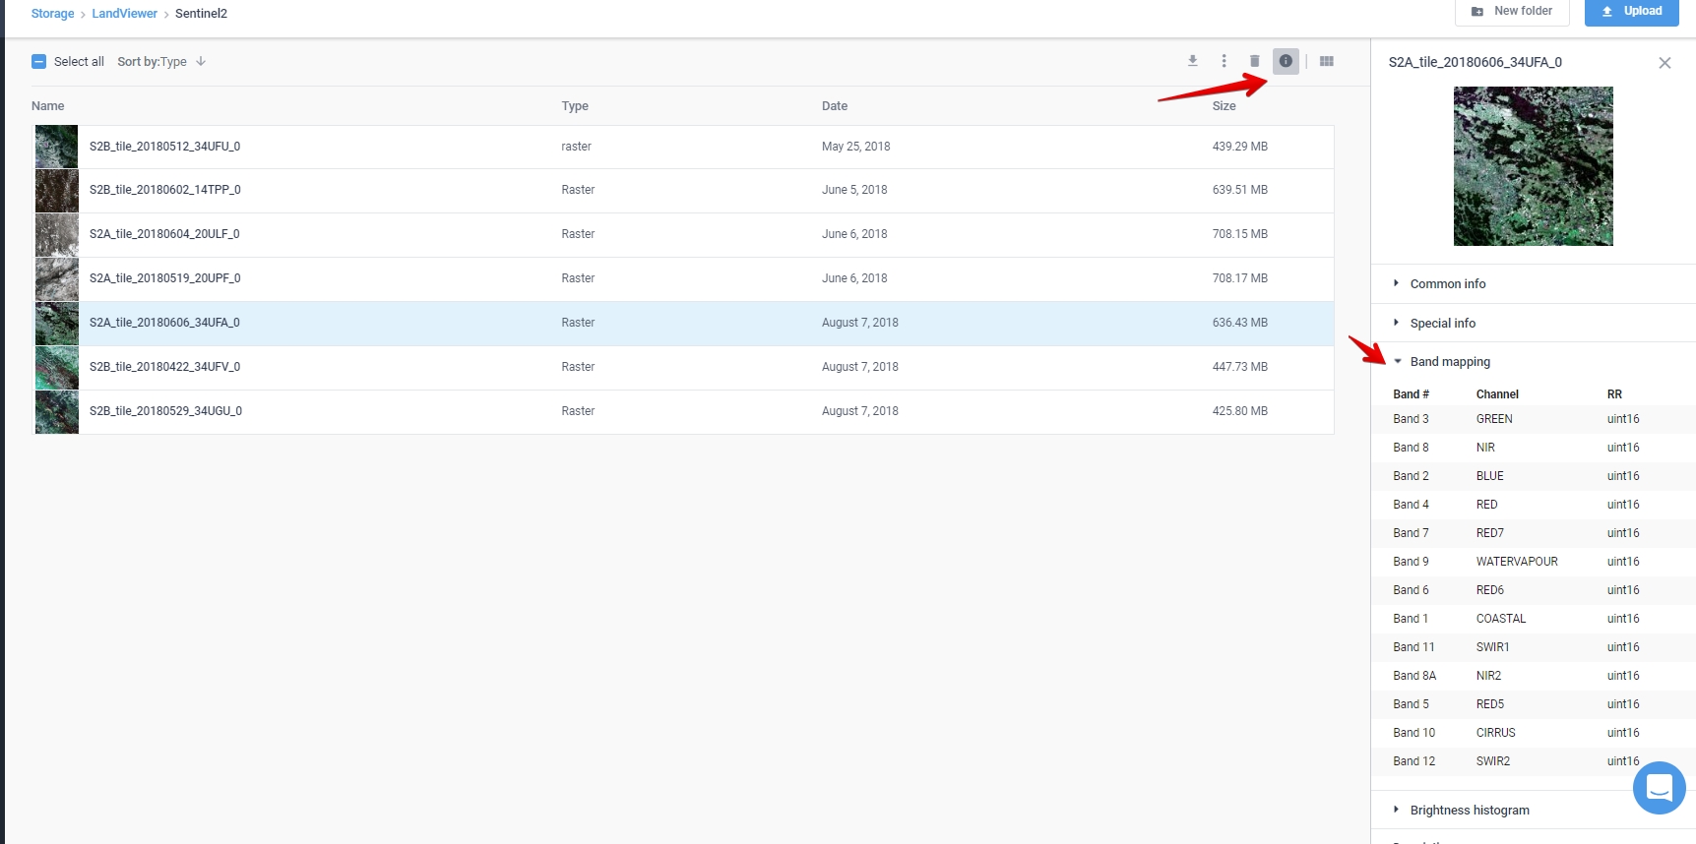The width and height of the screenshot is (1696, 844).
Task: Click the Upload button
Action: (x=1631, y=12)
